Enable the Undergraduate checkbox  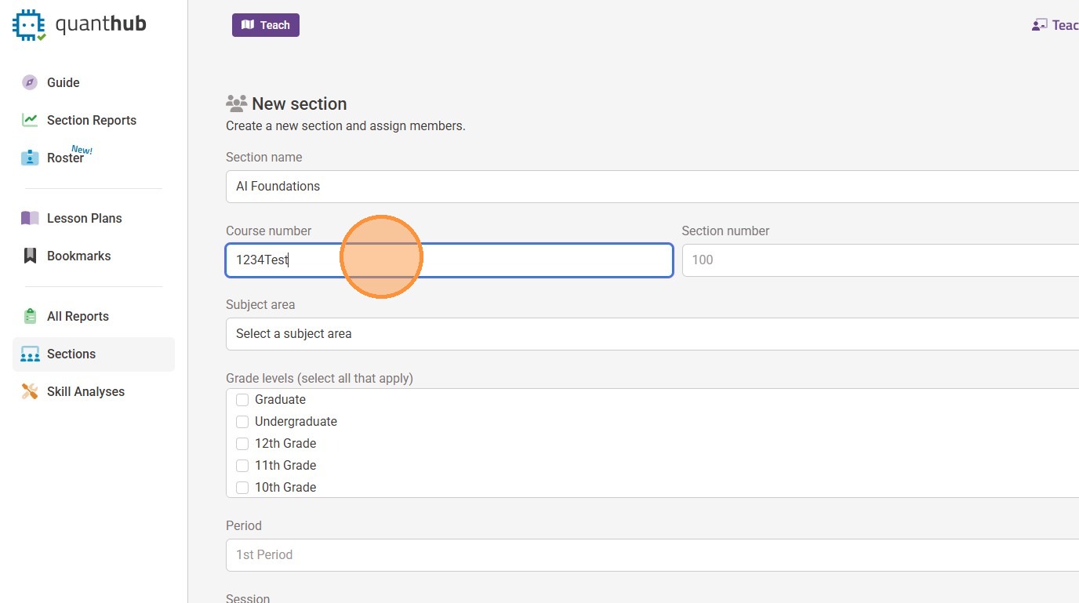[242, 422]
